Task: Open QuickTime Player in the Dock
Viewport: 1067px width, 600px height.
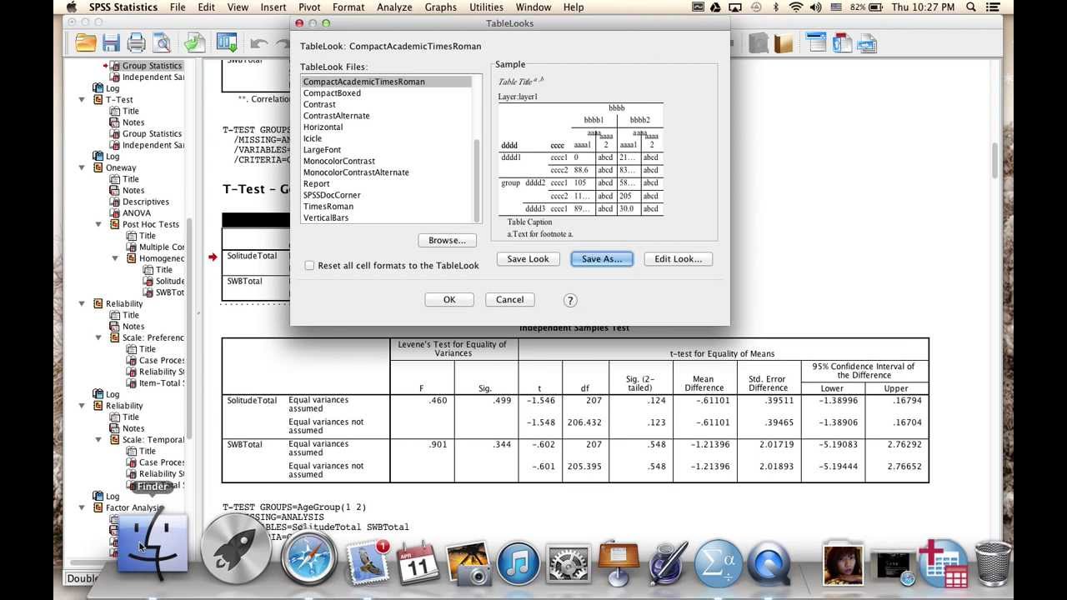Action: pyautogui.click(x=768, y=562)
